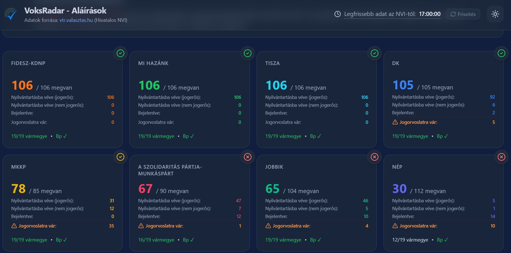Toggle the light/dark theme sun button
The height and width of the screenshot is (253, 511).
(x=495, y=14)
